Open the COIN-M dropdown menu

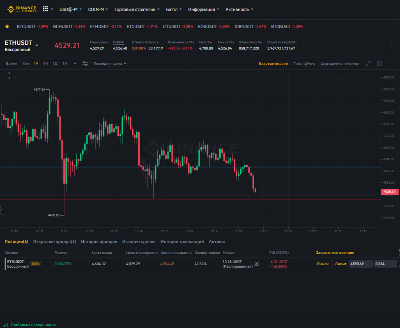[x=98, y=9]
